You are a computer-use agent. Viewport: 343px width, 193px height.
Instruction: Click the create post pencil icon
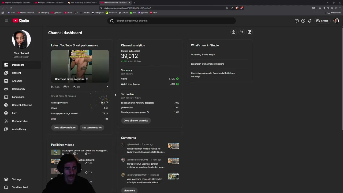pyautogui.click(x=250, y=32)
